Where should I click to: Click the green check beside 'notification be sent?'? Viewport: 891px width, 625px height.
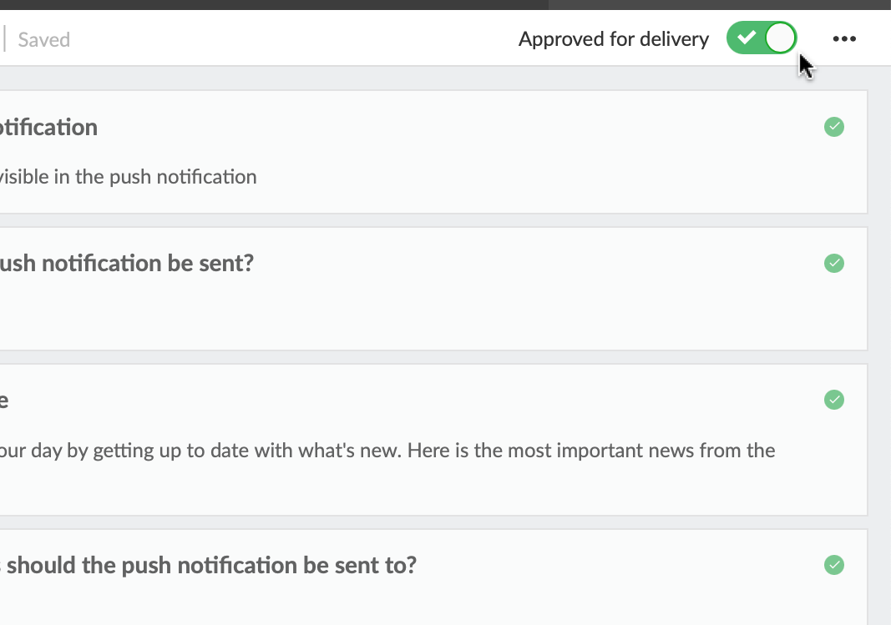pos(834,264)
